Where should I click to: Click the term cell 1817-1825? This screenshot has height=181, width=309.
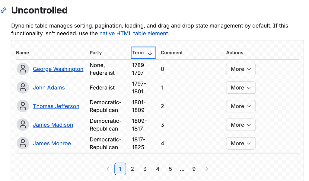click(139, 143)
